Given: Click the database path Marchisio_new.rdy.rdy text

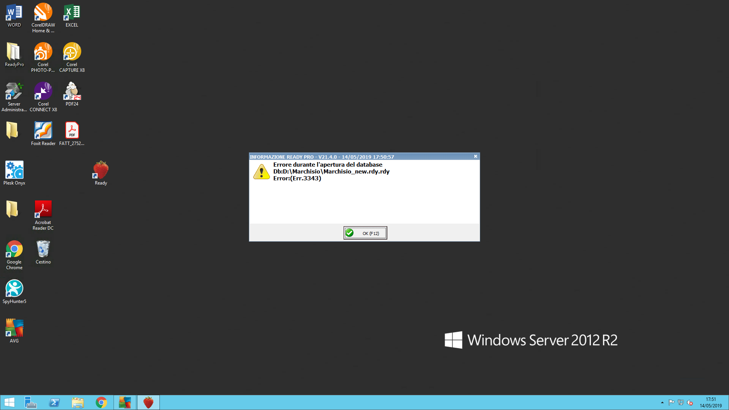Looking at the screenshot, I should coord(331,172).
